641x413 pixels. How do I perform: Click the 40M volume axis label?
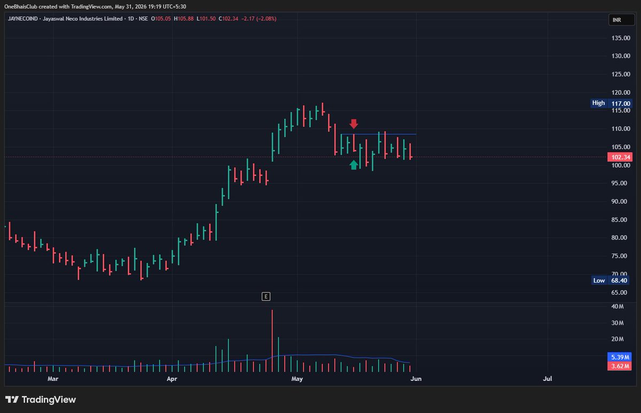pos(617,306)
